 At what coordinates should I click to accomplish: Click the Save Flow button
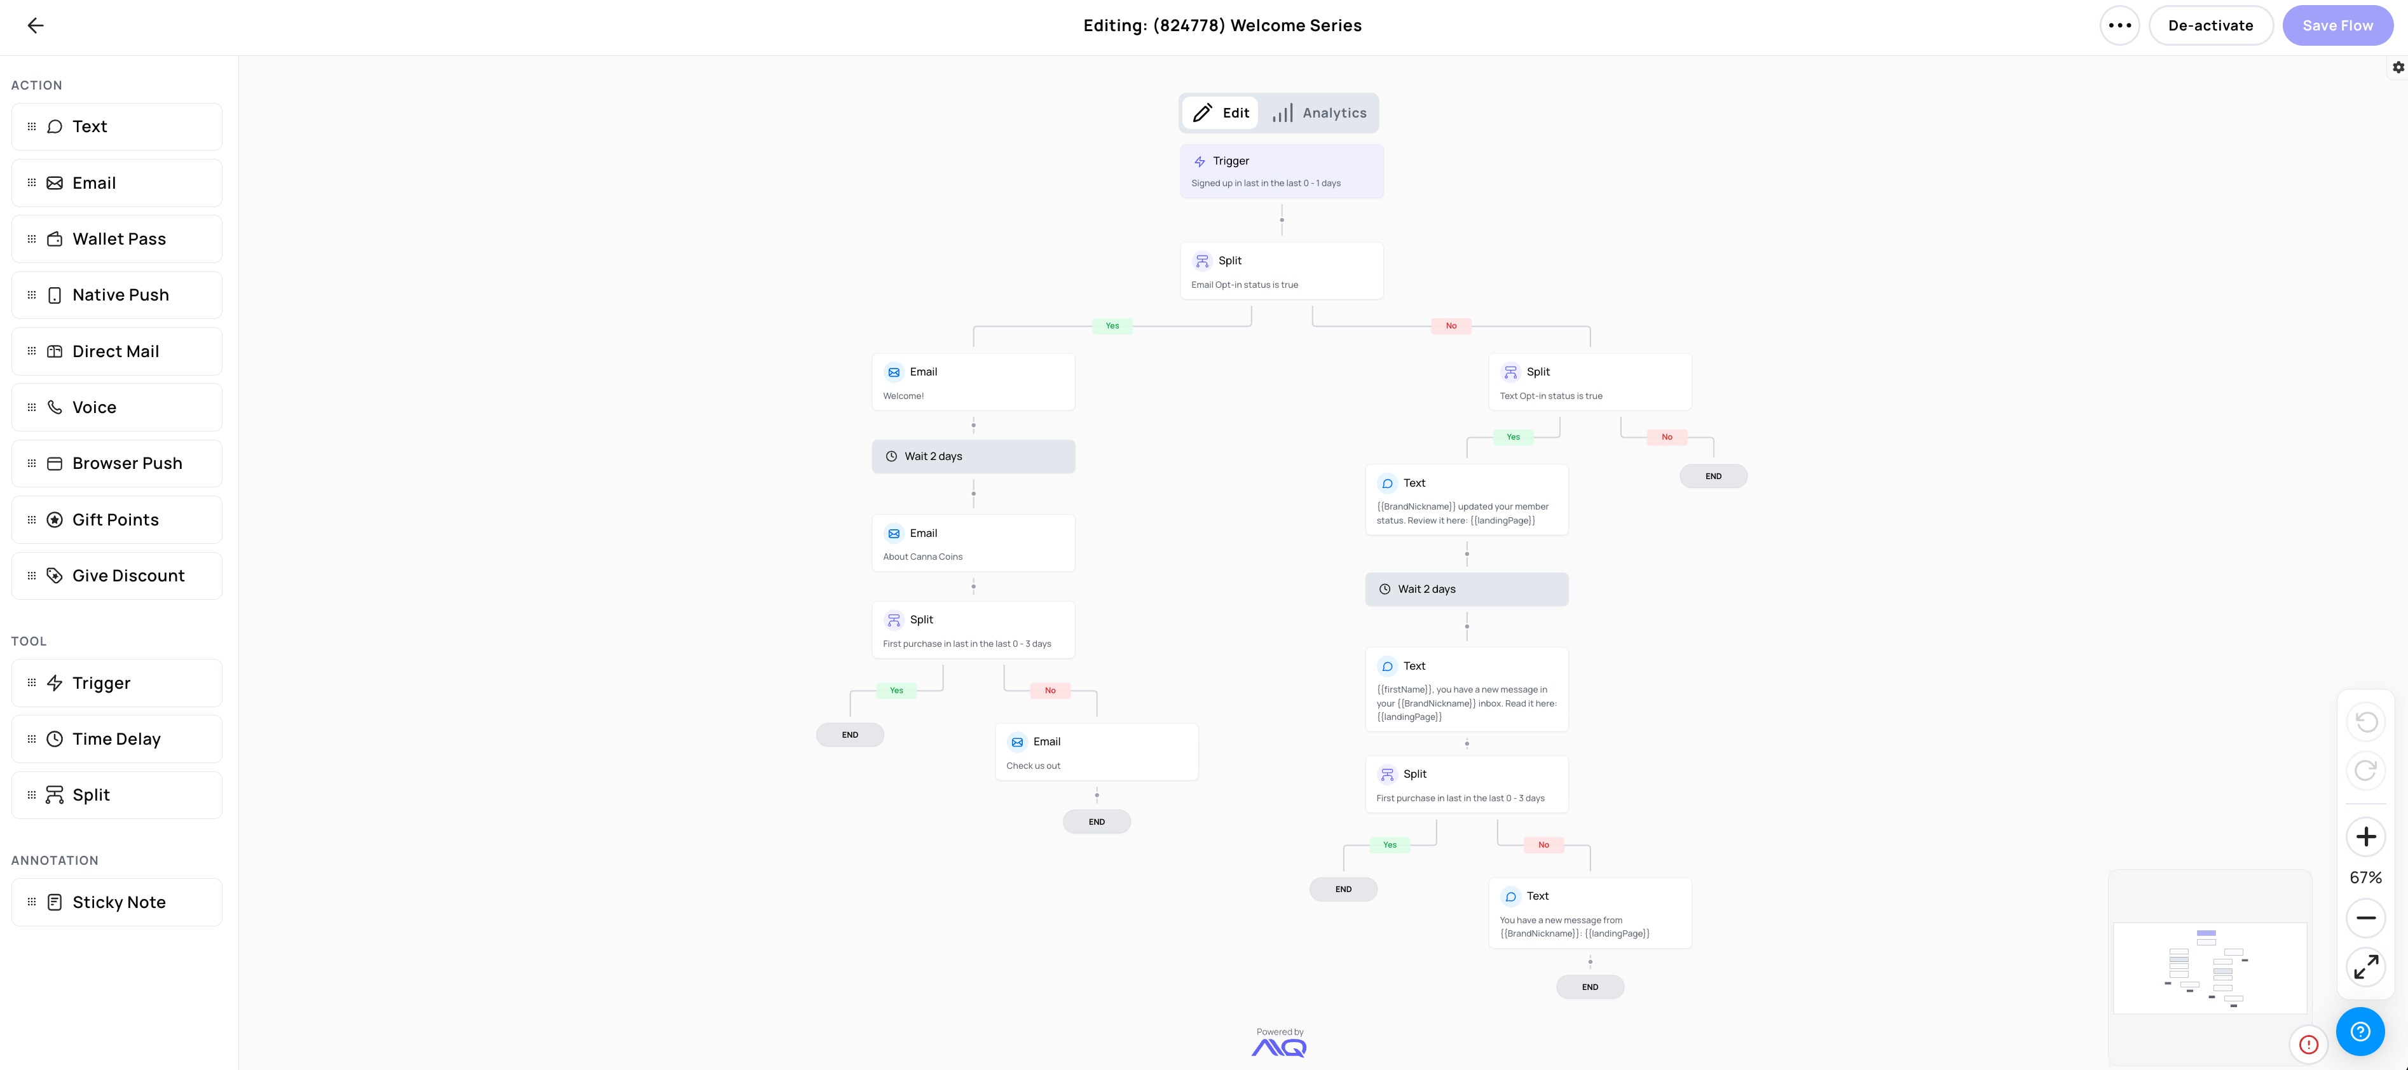pos(2337,25)
